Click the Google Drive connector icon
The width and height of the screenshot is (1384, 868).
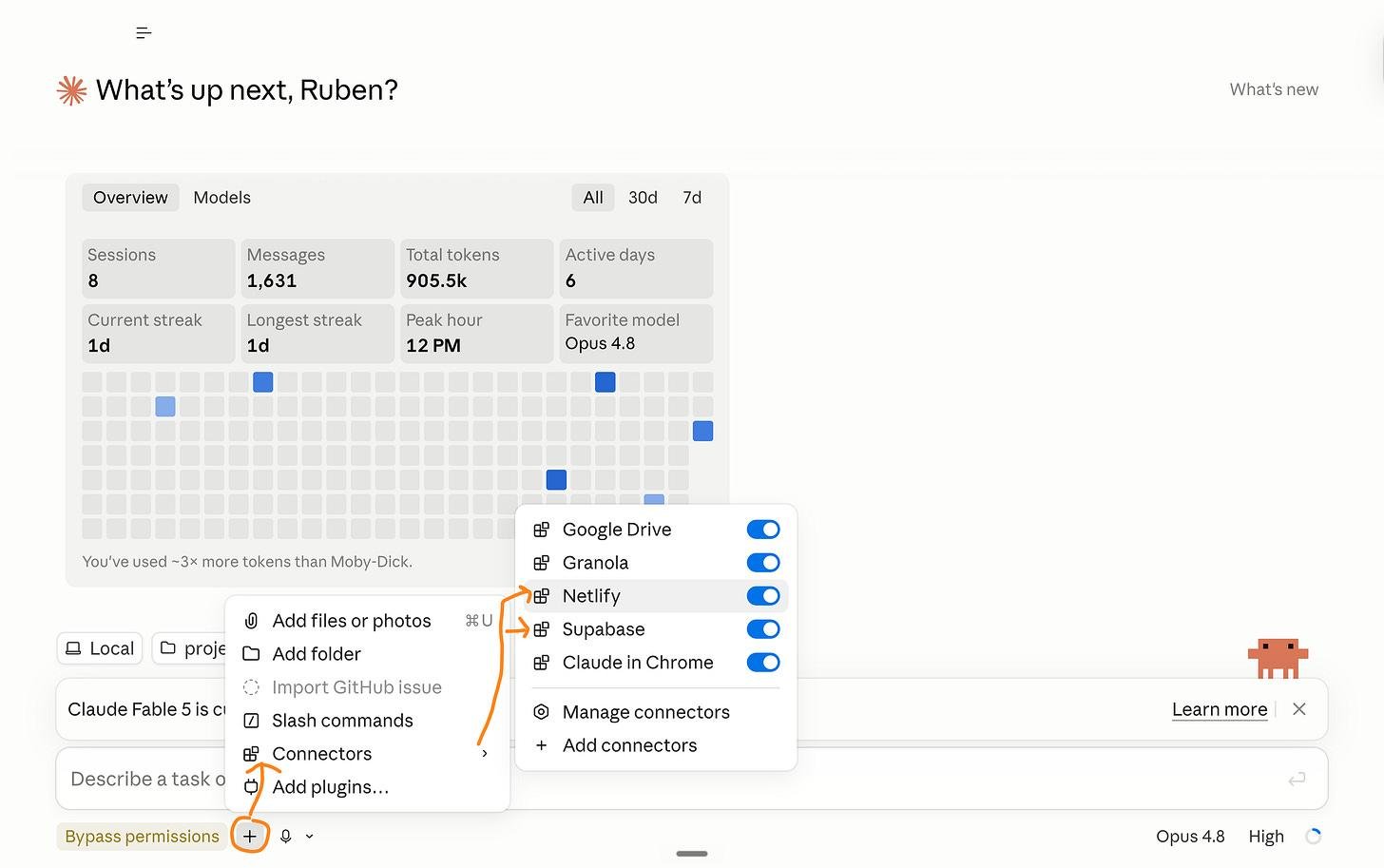pyautogui.click(x=542, y=530)
